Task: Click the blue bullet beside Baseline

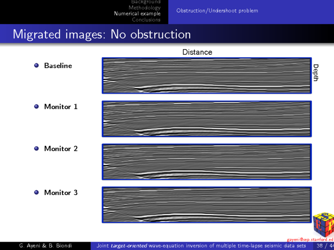Action: click(37, 66)
